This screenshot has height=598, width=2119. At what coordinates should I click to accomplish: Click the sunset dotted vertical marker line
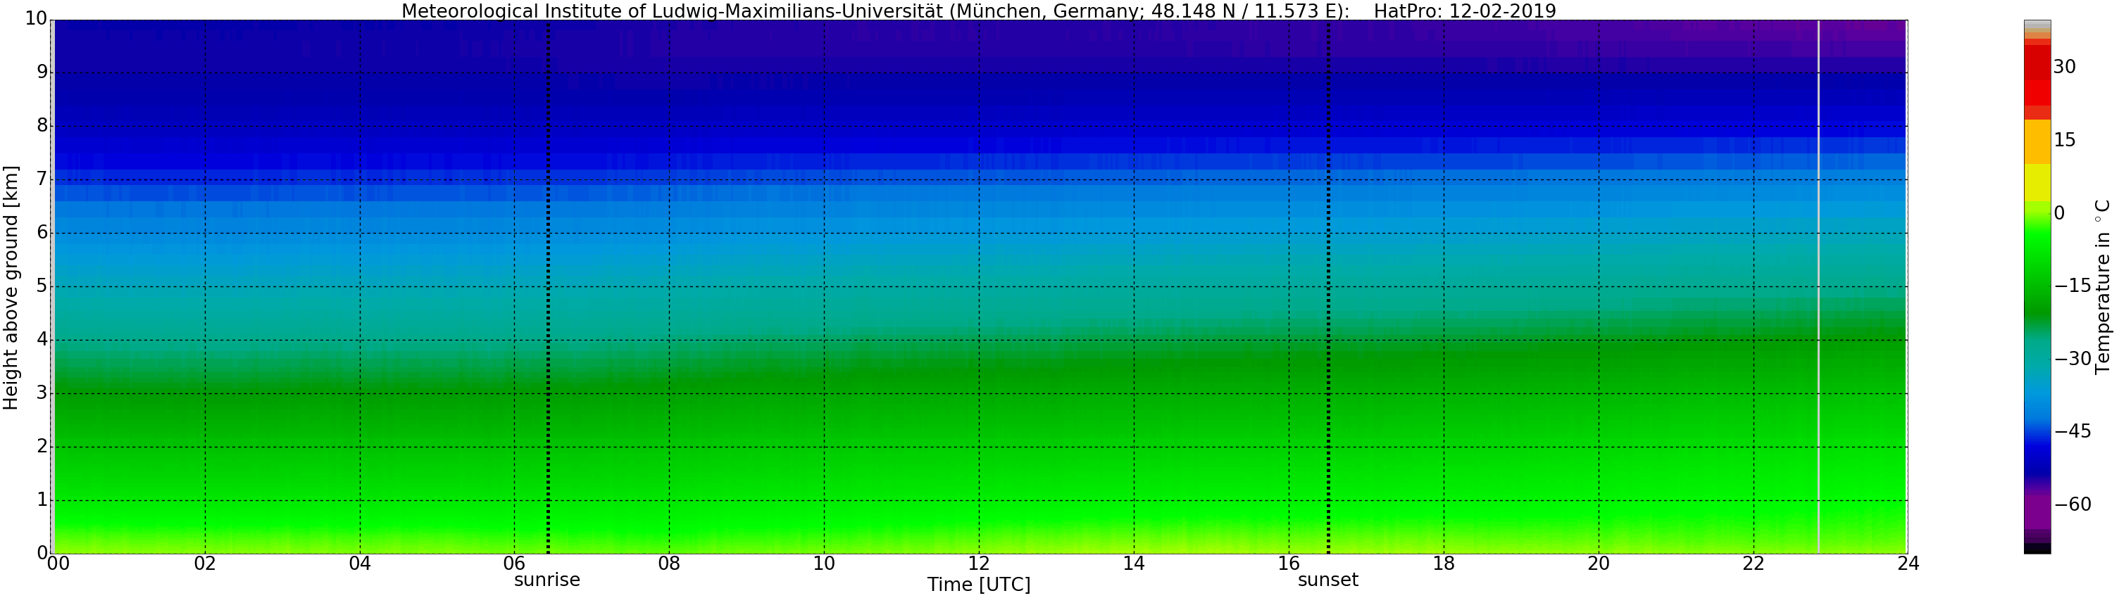click(1328, 286)
